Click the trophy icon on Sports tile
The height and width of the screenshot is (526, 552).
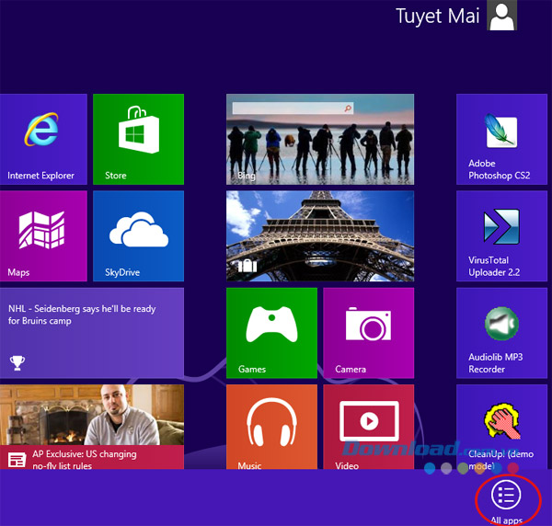pyautogui.click(x=17, y=362)
